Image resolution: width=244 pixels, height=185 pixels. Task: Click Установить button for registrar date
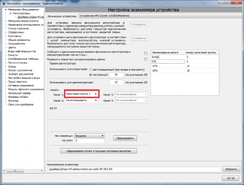(x=139, y=38)
